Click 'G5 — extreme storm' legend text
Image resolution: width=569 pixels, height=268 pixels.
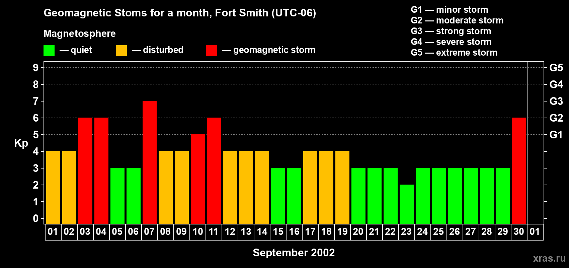point(454,53)
